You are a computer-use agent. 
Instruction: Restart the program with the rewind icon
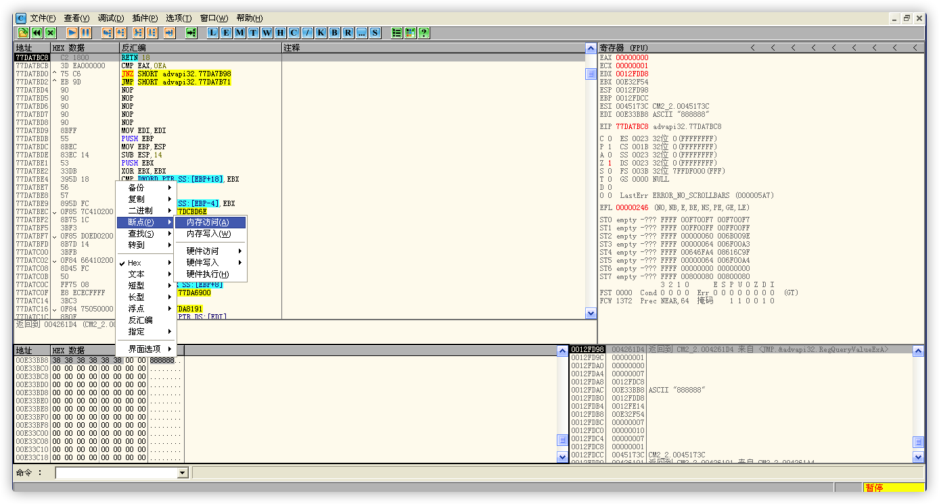click(37, 32)
